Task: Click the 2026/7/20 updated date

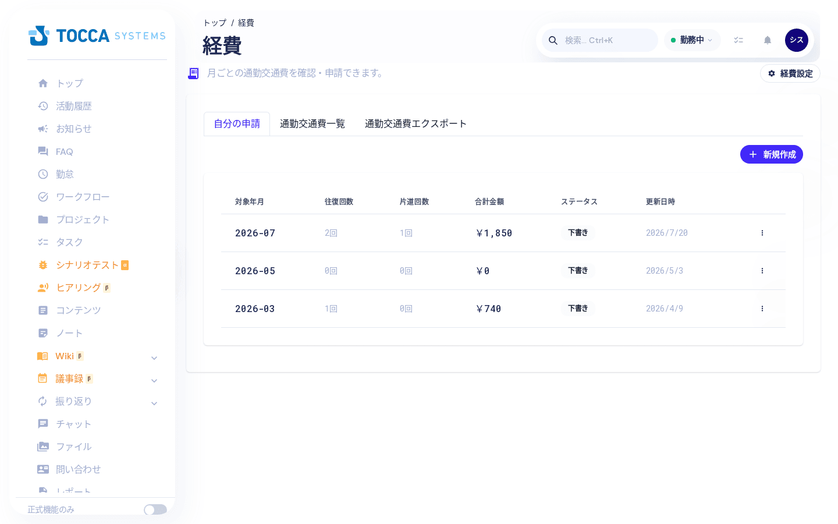Action: (x=667, y=233)
